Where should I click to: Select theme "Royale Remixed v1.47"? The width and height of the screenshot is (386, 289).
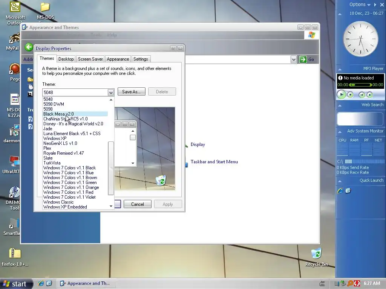pyautogui.click(x=75, y=153)
